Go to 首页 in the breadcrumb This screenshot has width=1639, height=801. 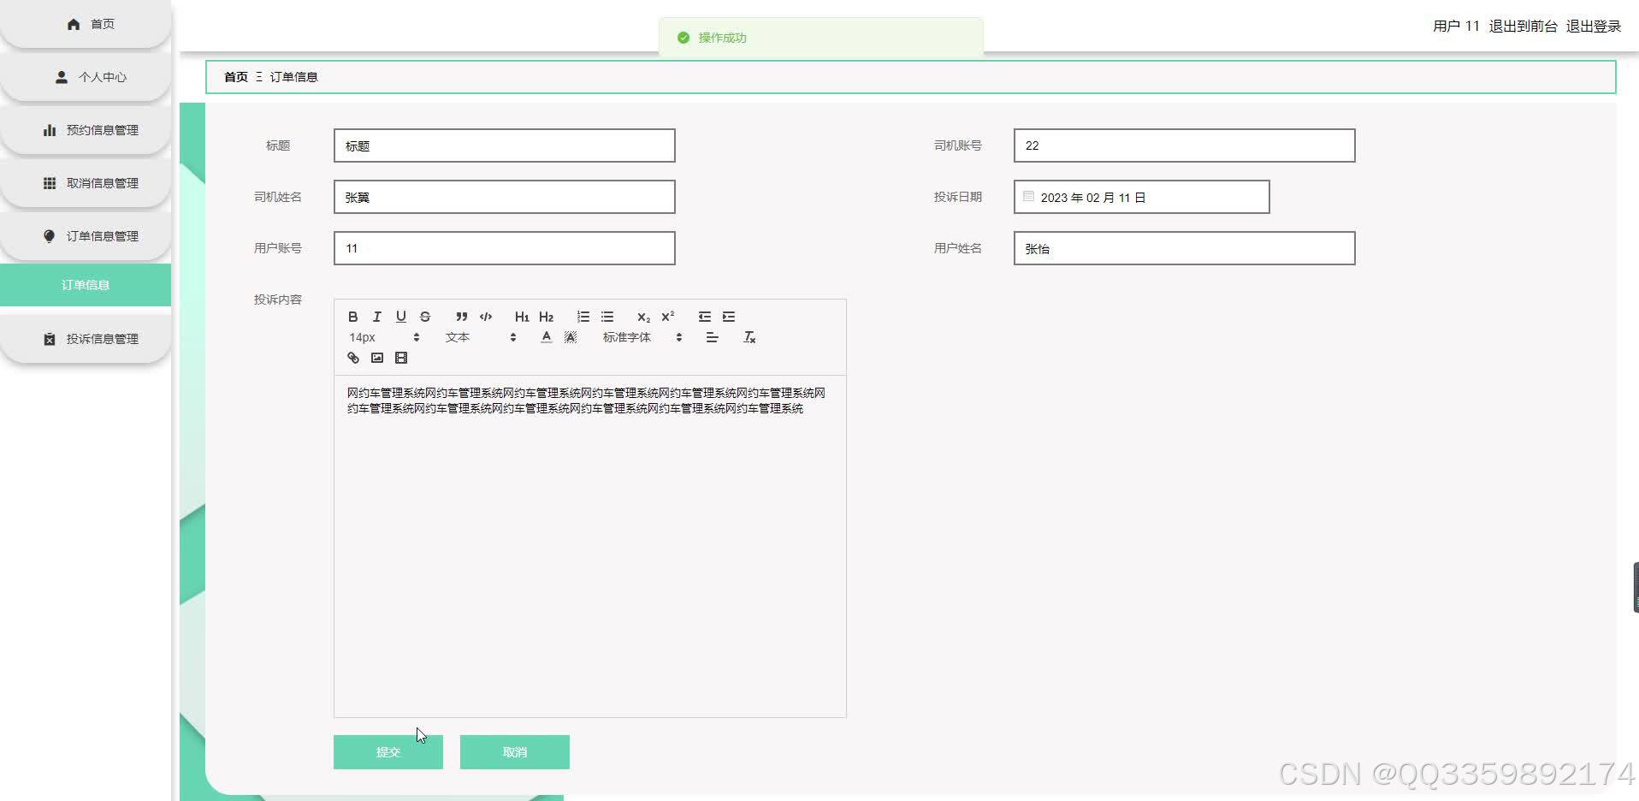tap(236, 77)
